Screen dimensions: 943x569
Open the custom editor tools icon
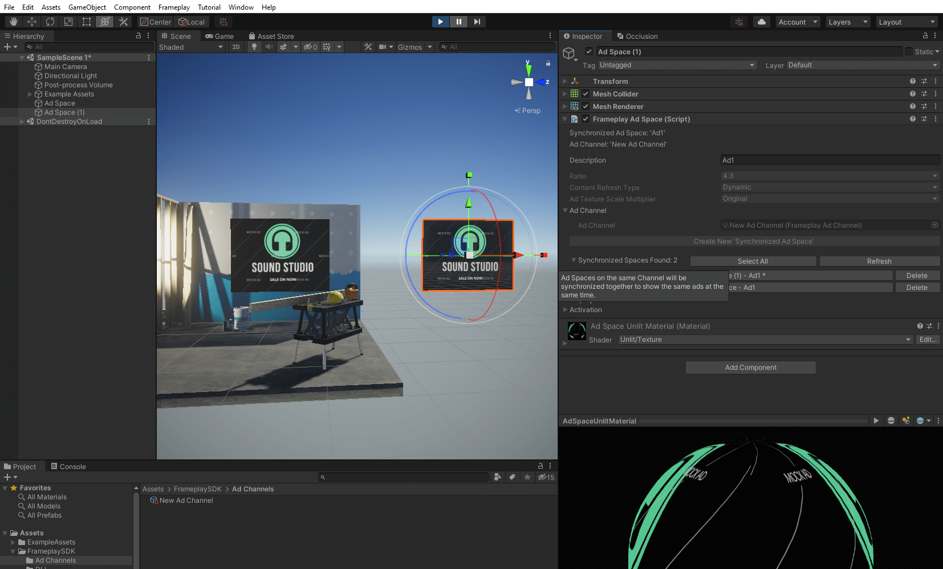click(x=123, y=22)
